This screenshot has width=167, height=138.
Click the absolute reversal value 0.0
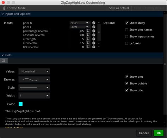tap(82, 35)
